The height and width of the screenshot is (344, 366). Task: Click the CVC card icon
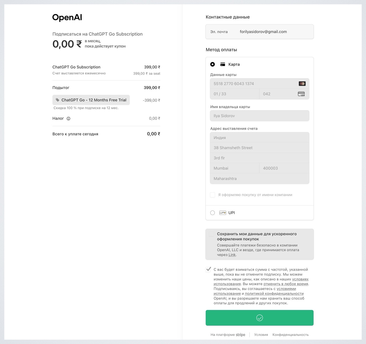[301, 94]
